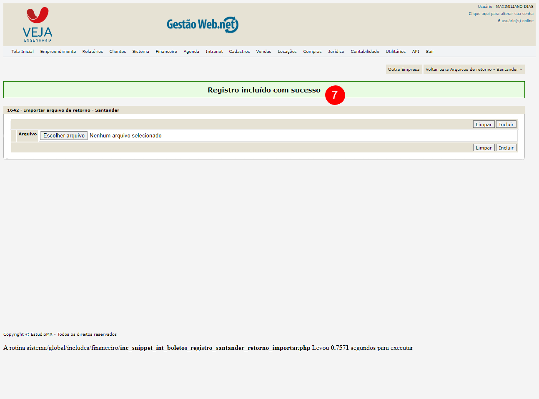Open the Relatórios menu
This screenshot has width=539, height=399.
click(93, 52)
